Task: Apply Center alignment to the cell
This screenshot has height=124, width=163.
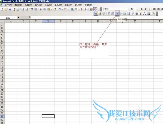Action: [158, 9]
